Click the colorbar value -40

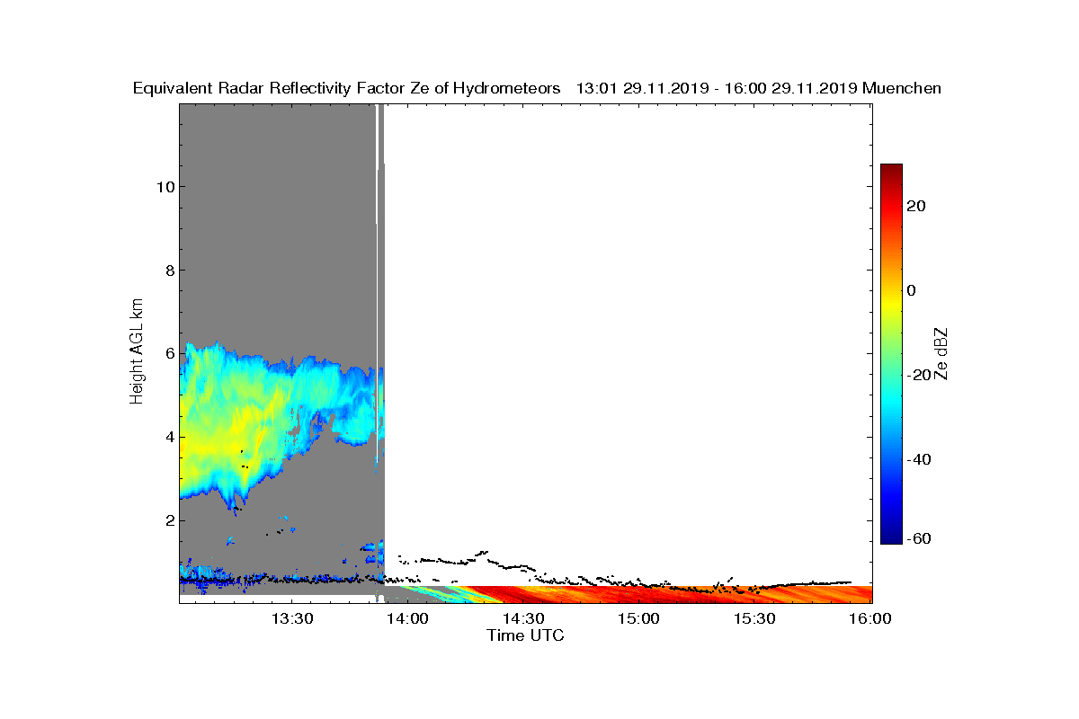point(920,459)
